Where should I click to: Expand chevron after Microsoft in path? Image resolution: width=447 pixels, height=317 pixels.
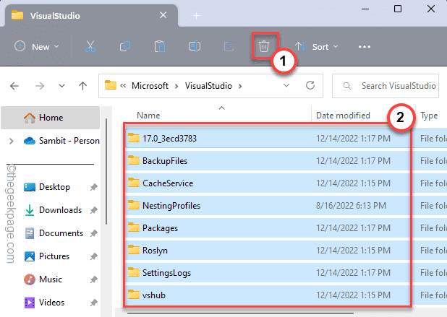(176, 86)
